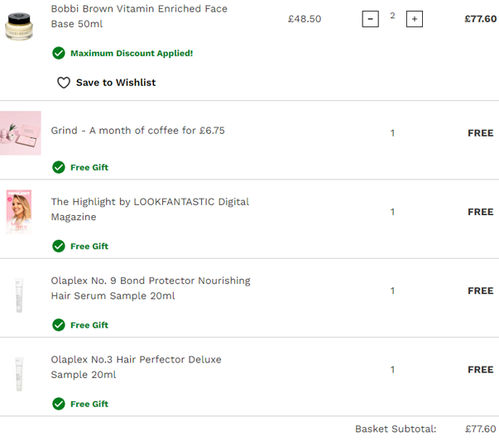The image size is (499, 441).
Task: Click Free Gift checkmark under Olaplex No.3
Action: click(59, 404)
